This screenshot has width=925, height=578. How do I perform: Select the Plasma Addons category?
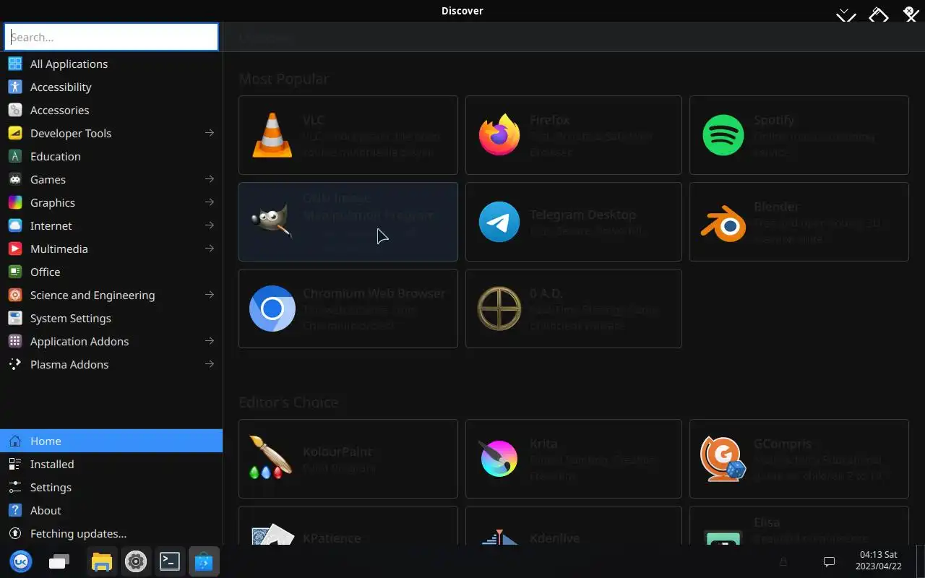[x=111, y=364]
